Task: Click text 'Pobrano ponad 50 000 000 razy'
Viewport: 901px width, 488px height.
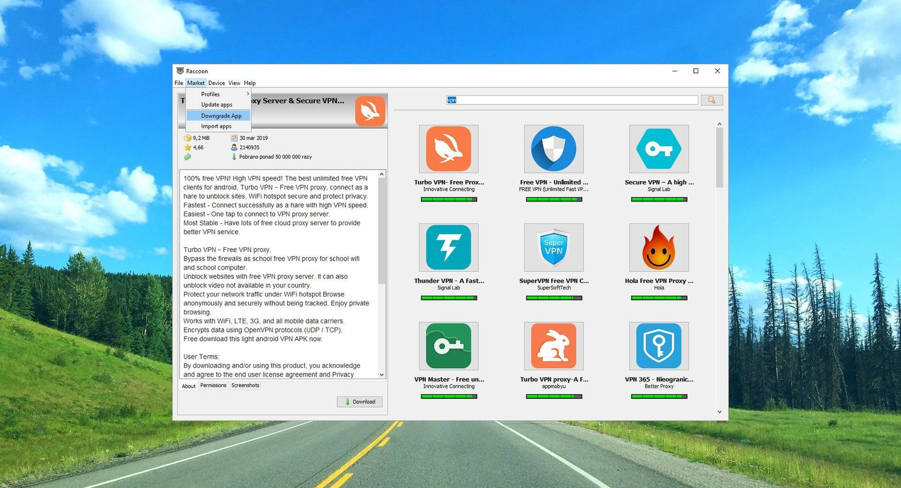Action: [x=276, y=157]
